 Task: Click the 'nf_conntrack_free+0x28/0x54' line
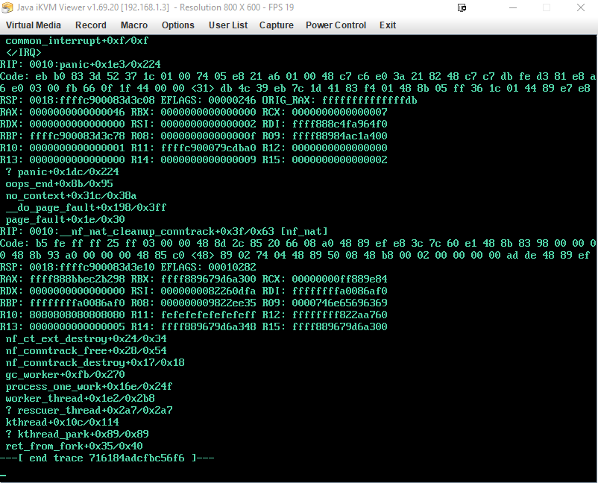tap(86, 351)
